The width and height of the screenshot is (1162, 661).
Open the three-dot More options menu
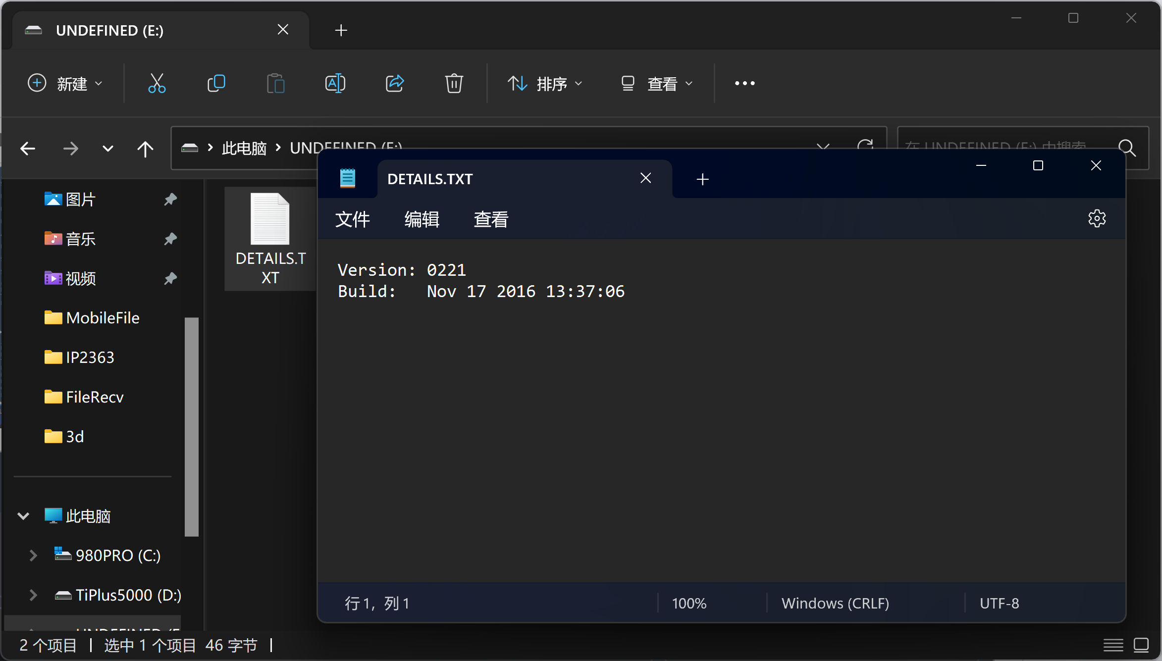coord(745,83)
